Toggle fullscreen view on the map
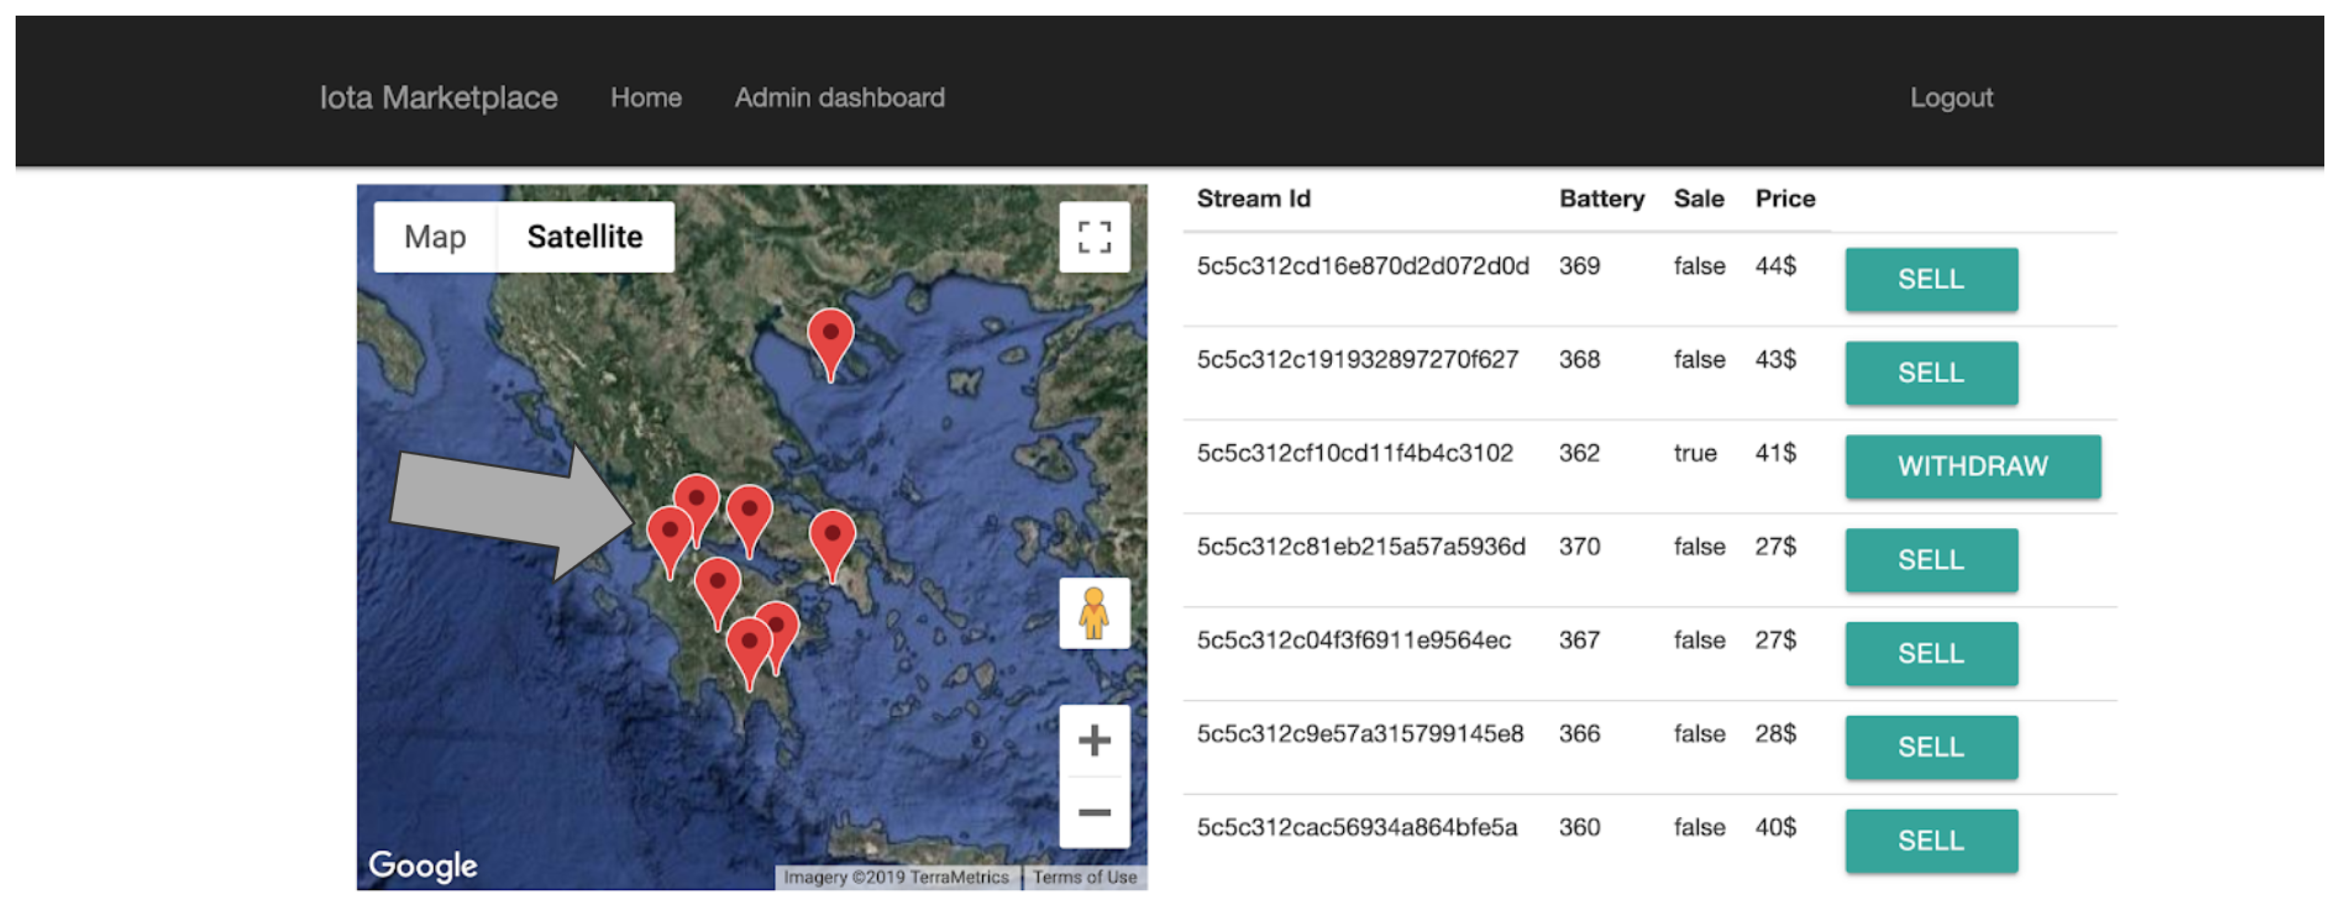The width and height of the screenshot is (2340, 905). (x=1093, y=237)
